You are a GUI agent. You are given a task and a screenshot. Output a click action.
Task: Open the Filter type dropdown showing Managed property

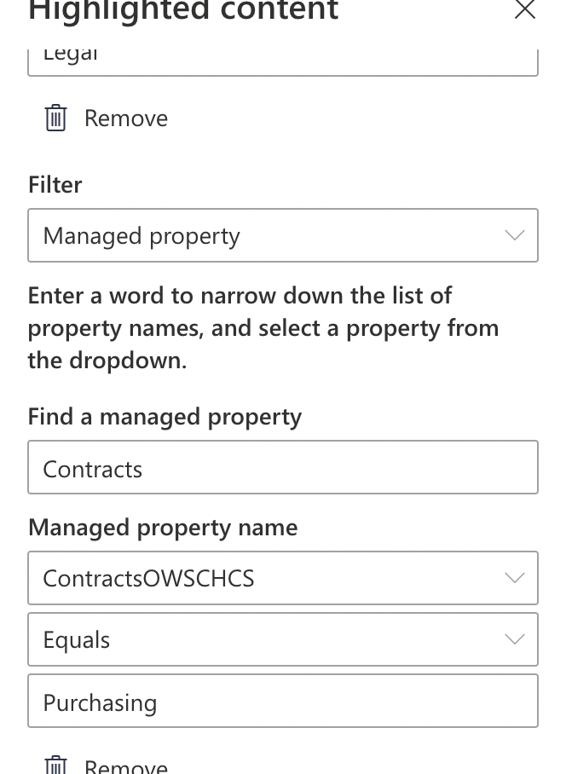(x=283, y=235)
